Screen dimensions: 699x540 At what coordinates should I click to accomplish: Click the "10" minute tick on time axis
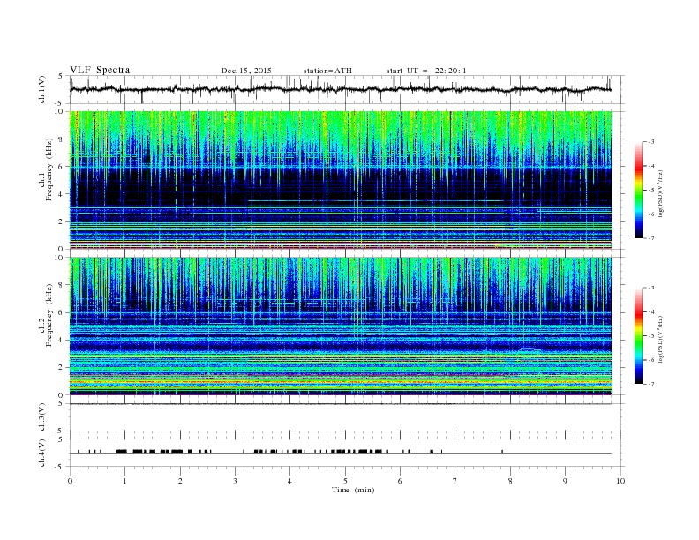click(620, 481)
